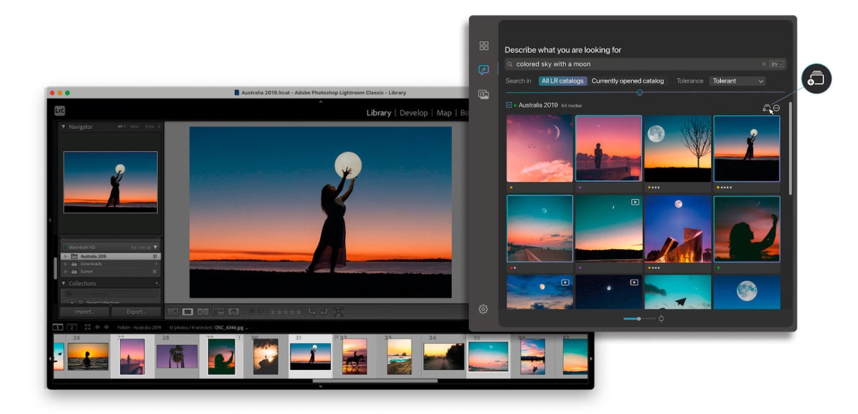Image resolution: width=858 pixels, height=414 pixels.
Task: Click the Export button
Action: click(135, 312)
